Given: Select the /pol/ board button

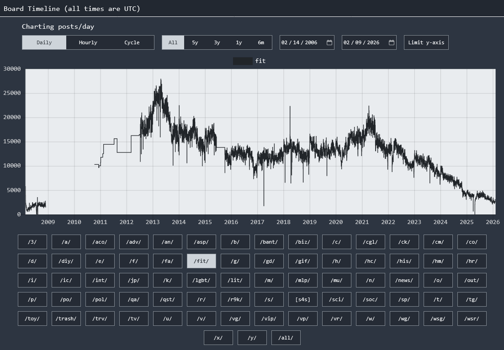Looking at the screenshot, I should [x=100, y=300].
